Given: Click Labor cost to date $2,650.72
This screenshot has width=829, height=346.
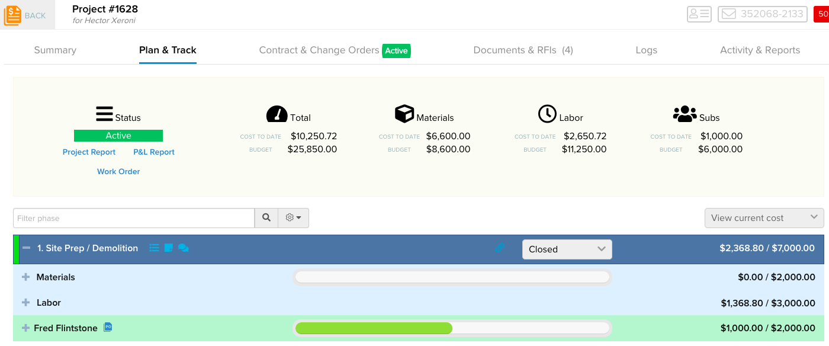Looking at the screenshot, I should [x=585, y=136].
